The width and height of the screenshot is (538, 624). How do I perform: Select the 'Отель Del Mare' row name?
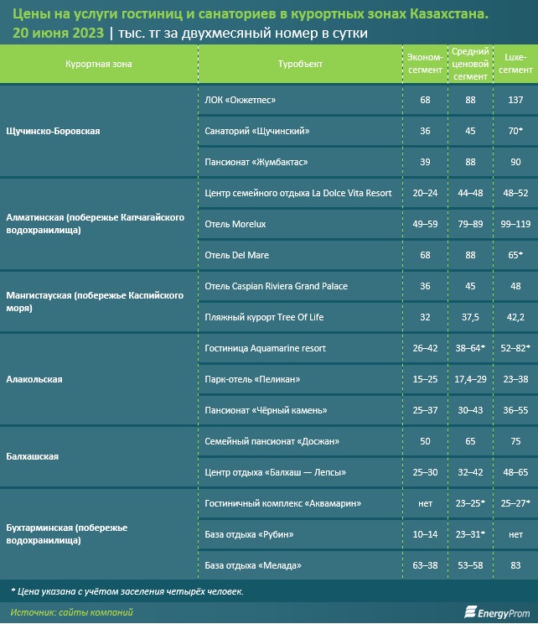click(x=236, y=255)
